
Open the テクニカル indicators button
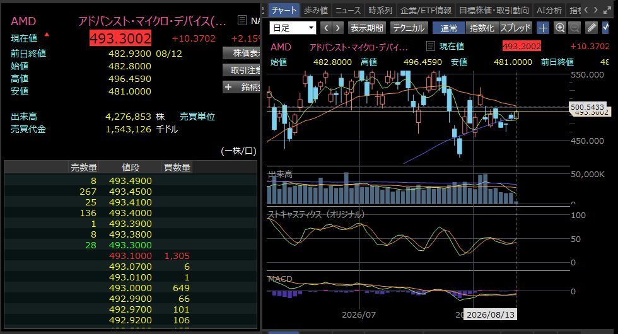[x=409, y=28]
